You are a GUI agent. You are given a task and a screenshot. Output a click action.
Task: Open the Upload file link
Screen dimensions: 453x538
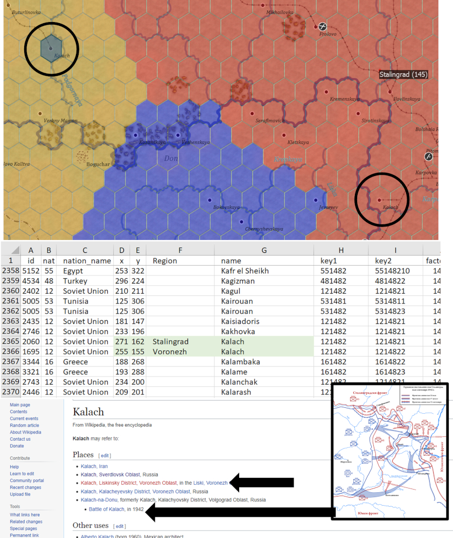click(x=20, y=494)
